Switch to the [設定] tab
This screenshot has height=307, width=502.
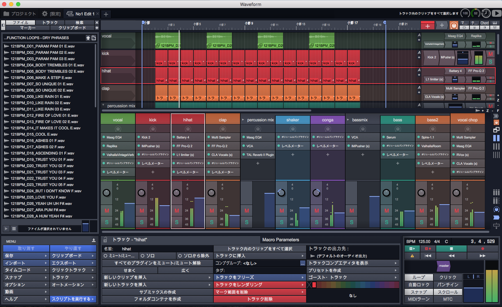point(51,14)
